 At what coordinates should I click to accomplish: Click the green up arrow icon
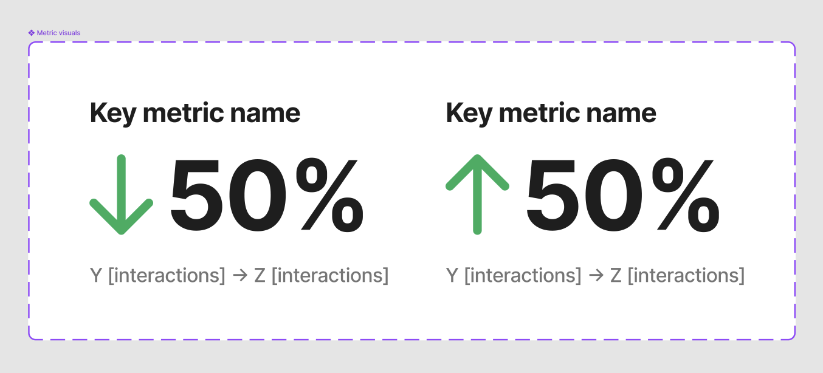click(477, 194)
